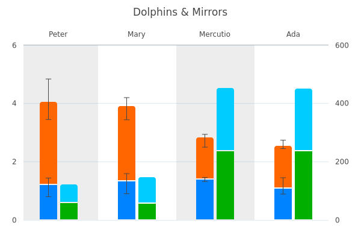Click the error bar atop Peter's orange bar
Viewport: 361px width, 226px height.
(x=48, y=99)
